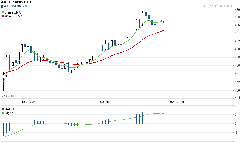Click the 10:00 AM time axis label
This screenshot has height=143, width=241.
coord(28,102)
